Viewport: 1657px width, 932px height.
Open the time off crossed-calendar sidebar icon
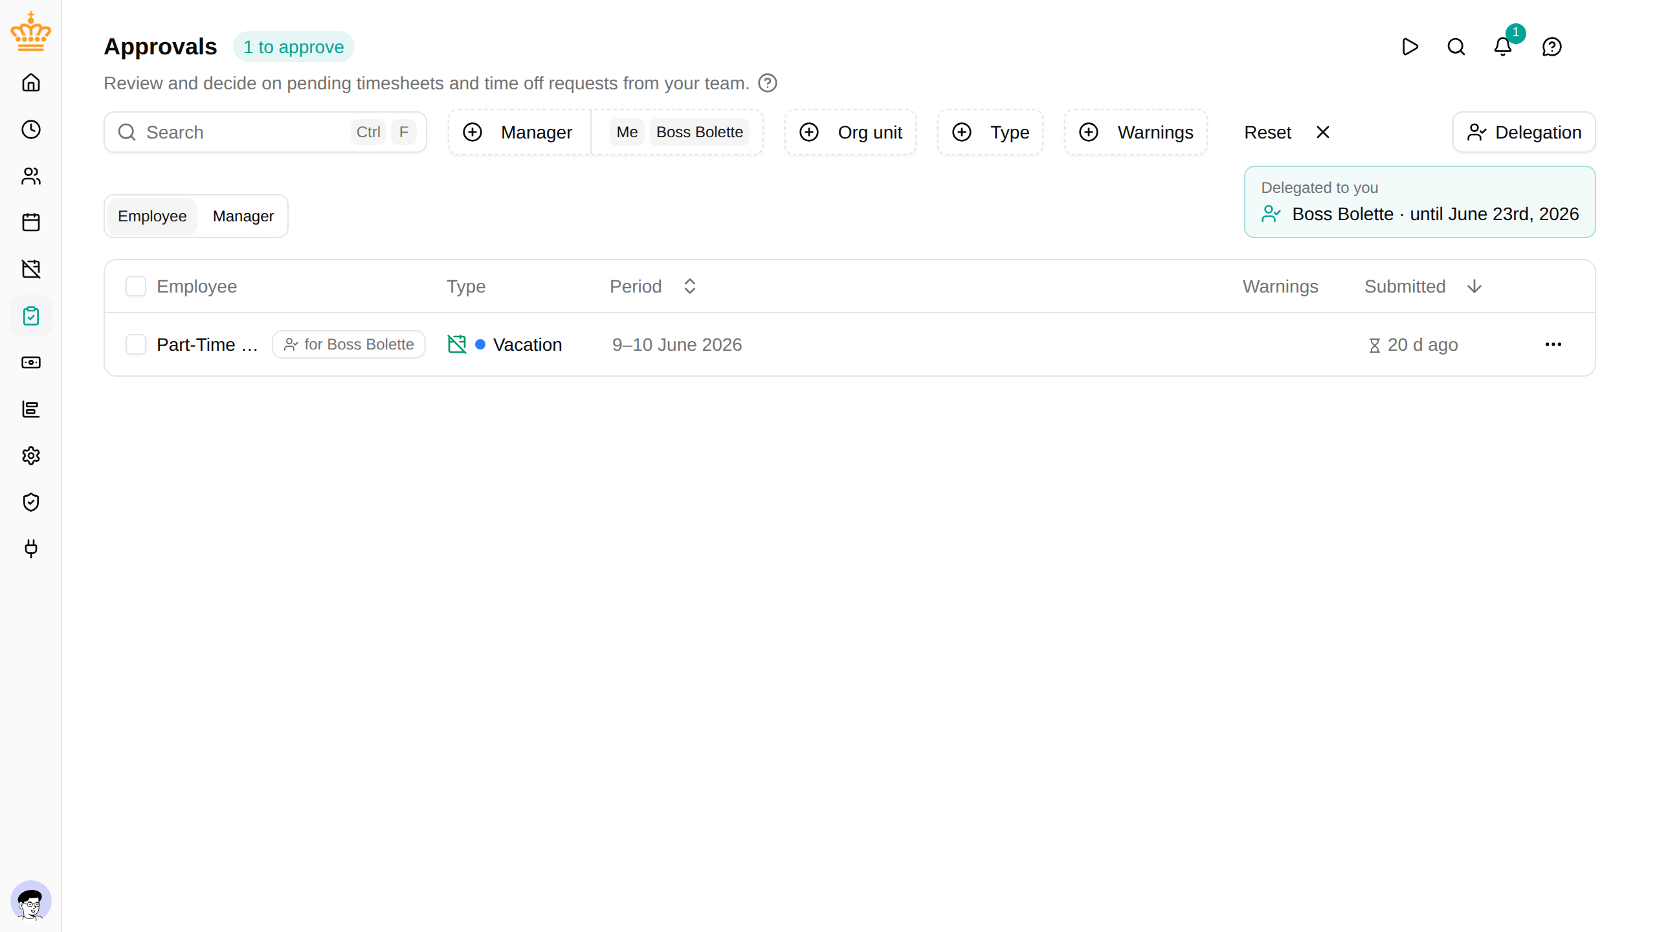pyautogui.click(x=31, y=269)
